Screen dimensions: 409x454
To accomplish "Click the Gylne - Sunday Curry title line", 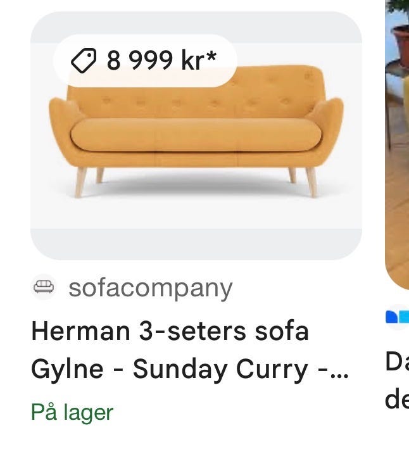I will 189,369.
